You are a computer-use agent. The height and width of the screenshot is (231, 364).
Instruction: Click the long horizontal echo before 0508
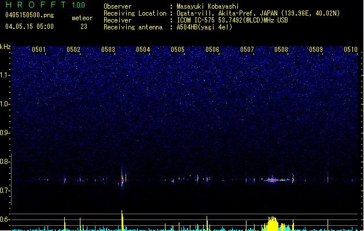tap(276, 180)
